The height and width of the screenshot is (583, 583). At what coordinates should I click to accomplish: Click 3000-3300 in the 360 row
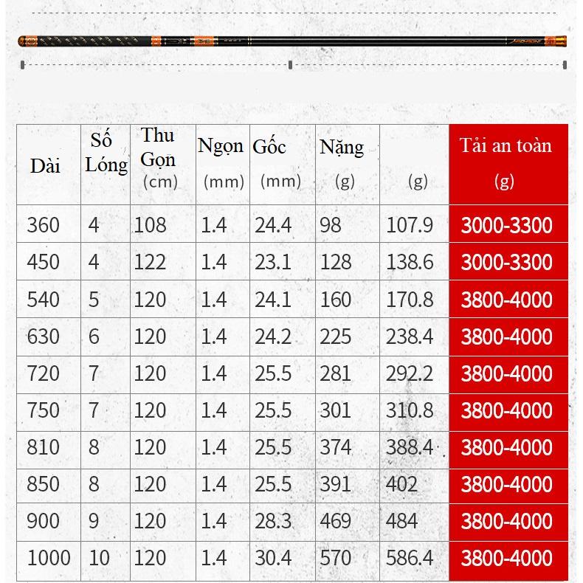(507, 225)
